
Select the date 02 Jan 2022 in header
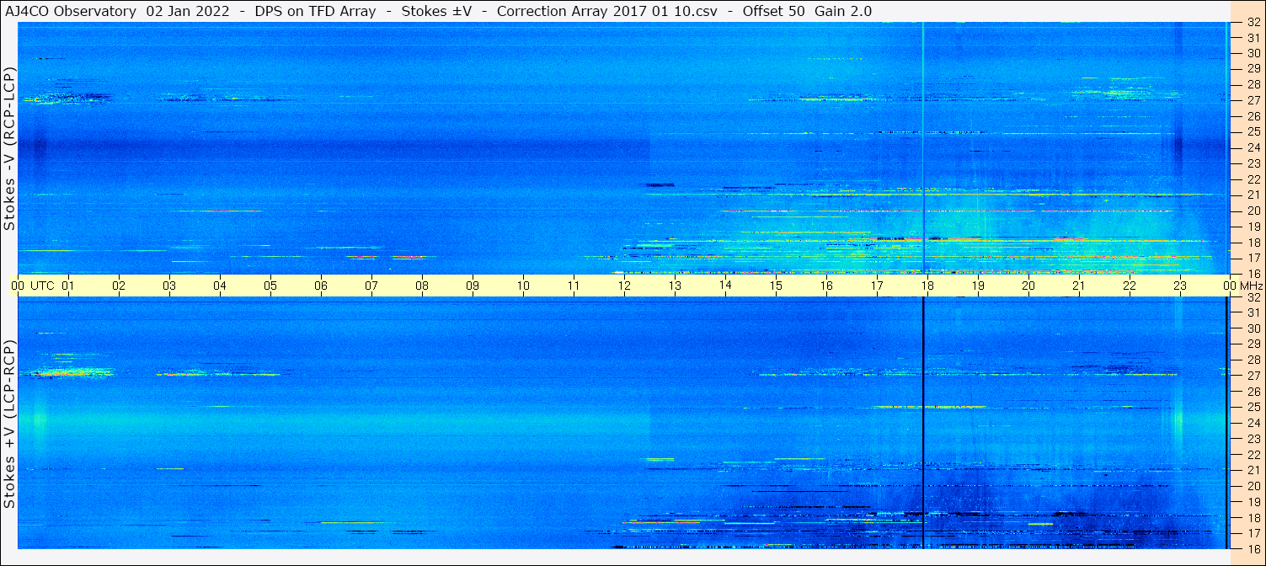click(x=190, y=11)
